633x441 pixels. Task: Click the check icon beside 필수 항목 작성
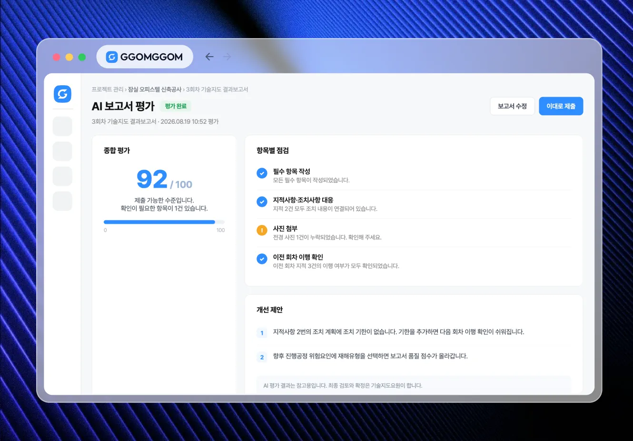pyautogui.click(x=262, y=173)
